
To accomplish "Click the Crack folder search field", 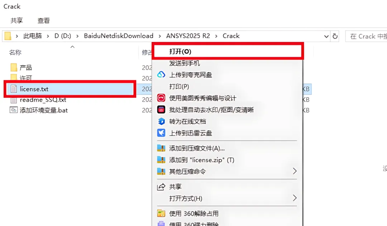I will tap(366, 36).
